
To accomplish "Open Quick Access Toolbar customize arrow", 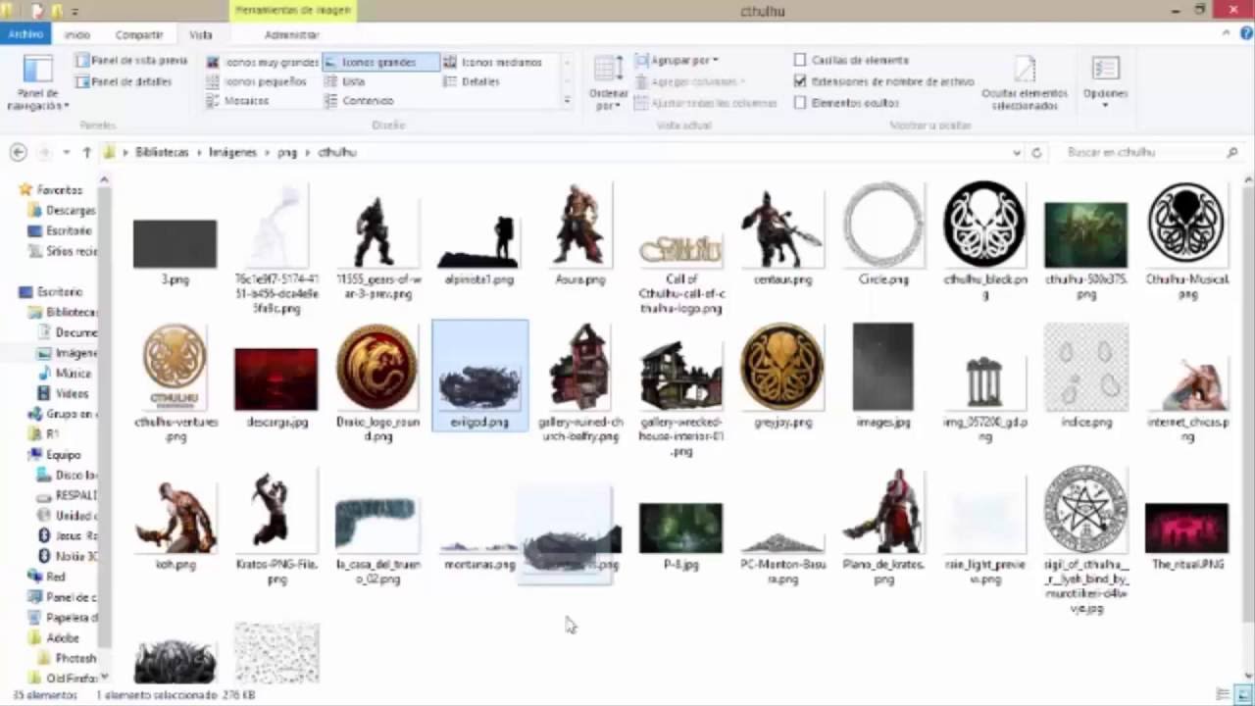I will tap(75, 11).
